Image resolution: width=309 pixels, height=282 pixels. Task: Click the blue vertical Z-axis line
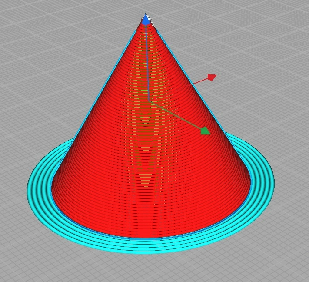tap(147, 61)
